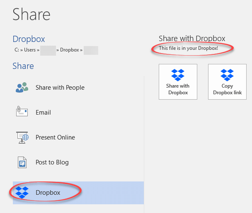Click the Present Online globe icon

[22, 137]
